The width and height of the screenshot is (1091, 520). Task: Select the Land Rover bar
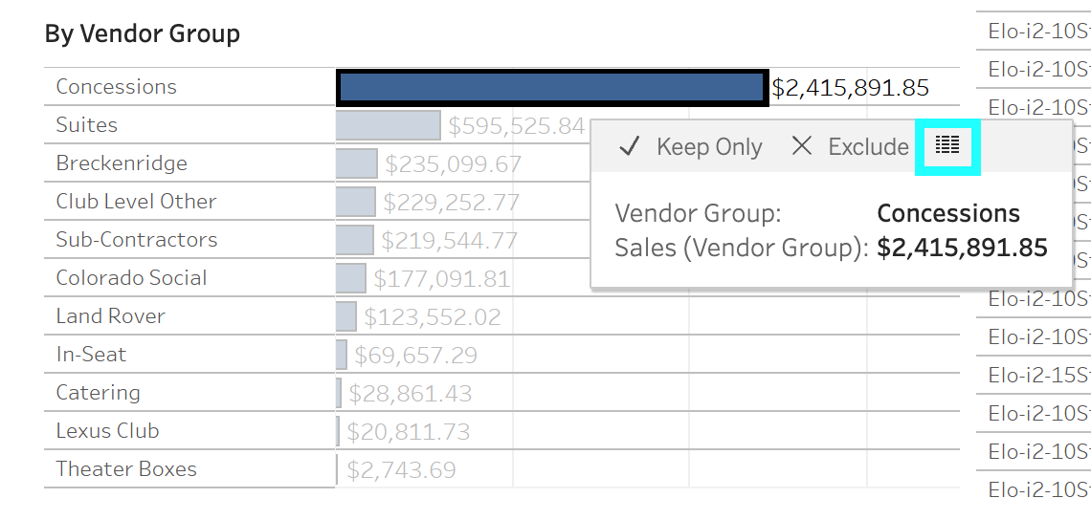point(346,316)
